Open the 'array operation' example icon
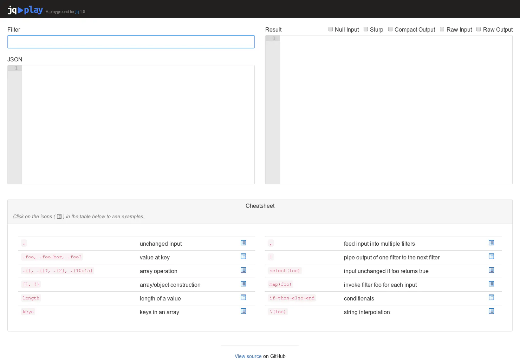Viewport: 520px width, 364px height. (243, 270)
